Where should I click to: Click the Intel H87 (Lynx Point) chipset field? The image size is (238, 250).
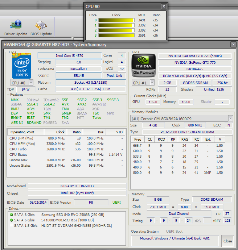[77, 193]
